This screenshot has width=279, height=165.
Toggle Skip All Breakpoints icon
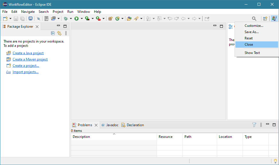[x=38, y=19]
